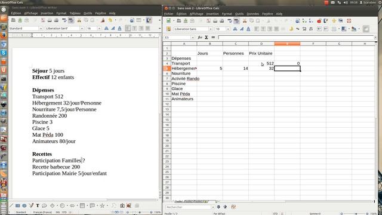The image size is (382, 215).
Task: Toggle Justified alignment in Writer formatting bar
Action: point(147,29)
